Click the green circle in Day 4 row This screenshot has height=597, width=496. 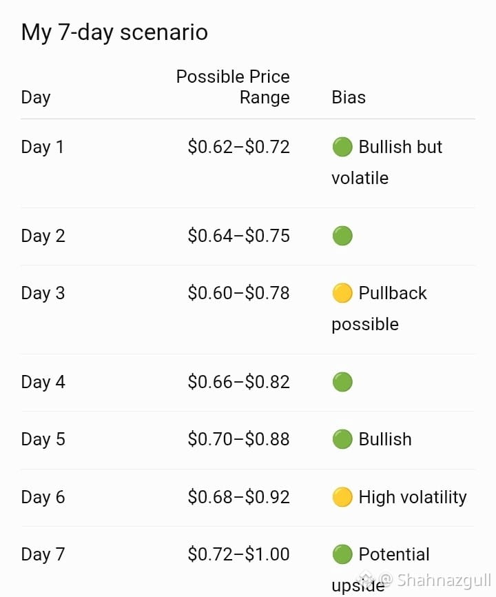coord(342,382)
